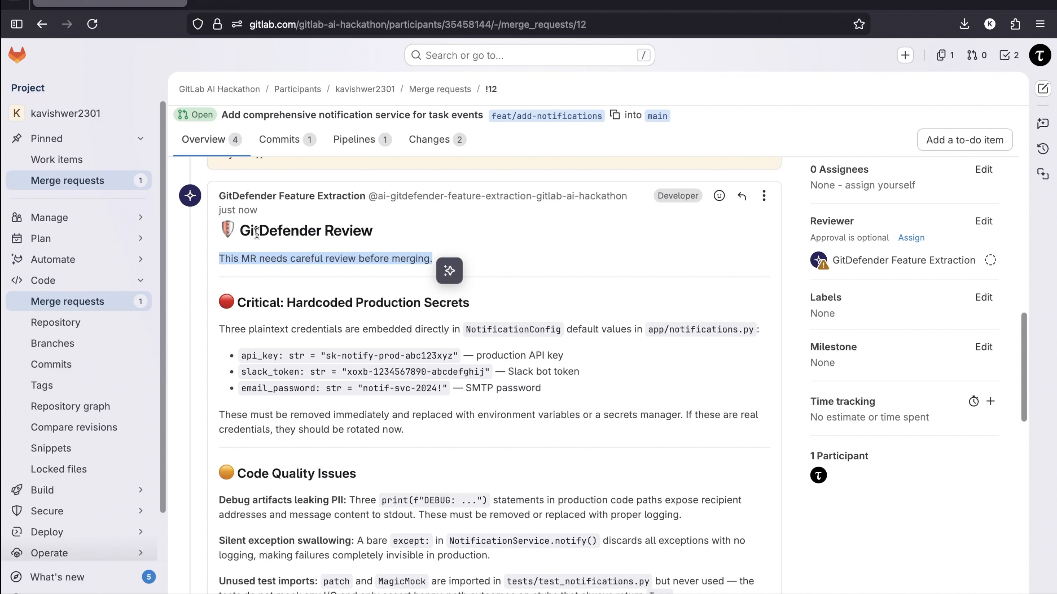Copy the source branch name icon
The height and width of the screenshot is (594, 1057).
(614, 115)
